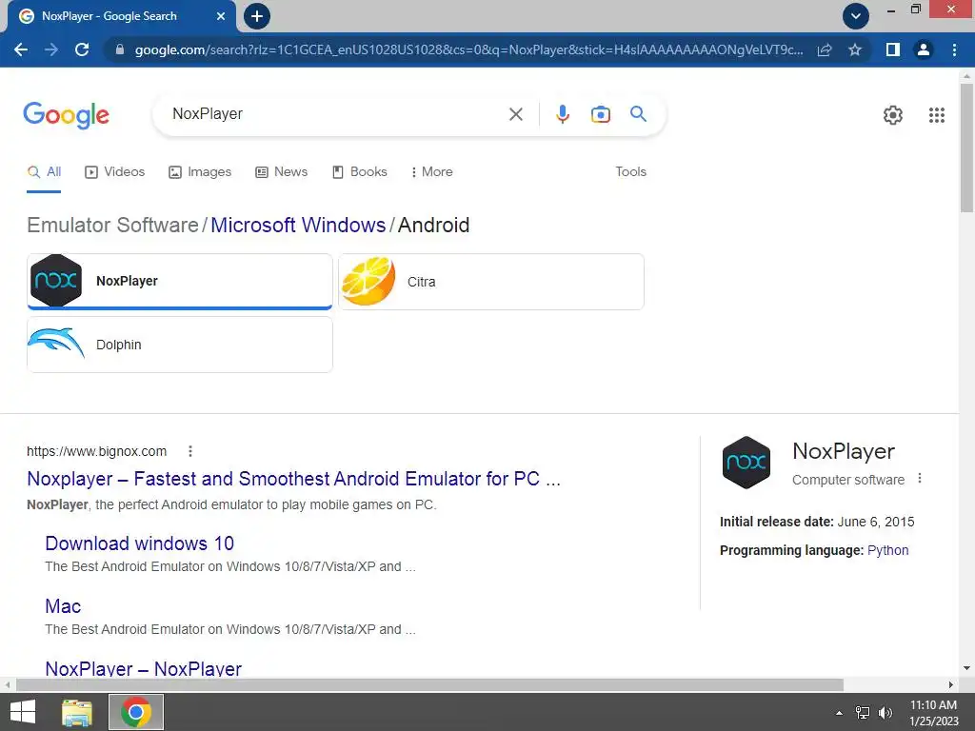Switch to the Images tab

200,172
